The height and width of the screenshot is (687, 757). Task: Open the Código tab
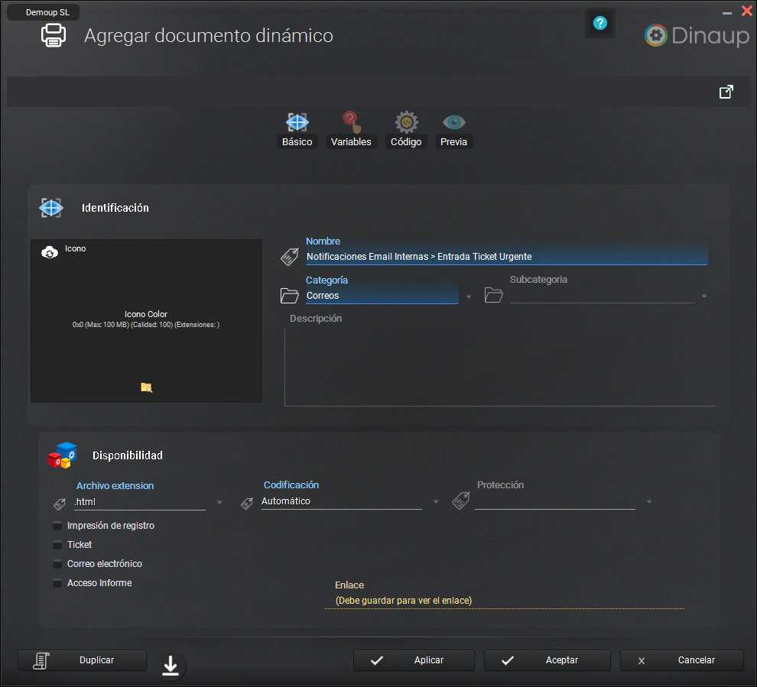(x=406, y=131)
